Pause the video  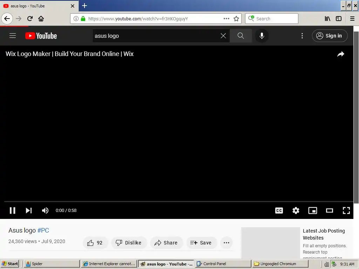pos(12,211)
